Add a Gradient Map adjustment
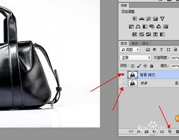 point(162,34)
